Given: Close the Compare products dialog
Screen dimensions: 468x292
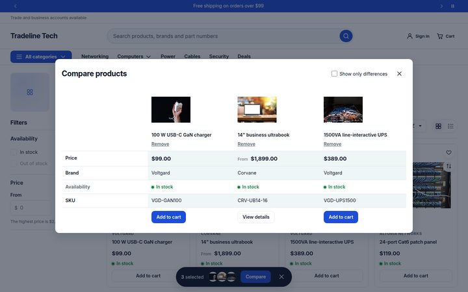Looking at the screenshot, I should [399, 73].
